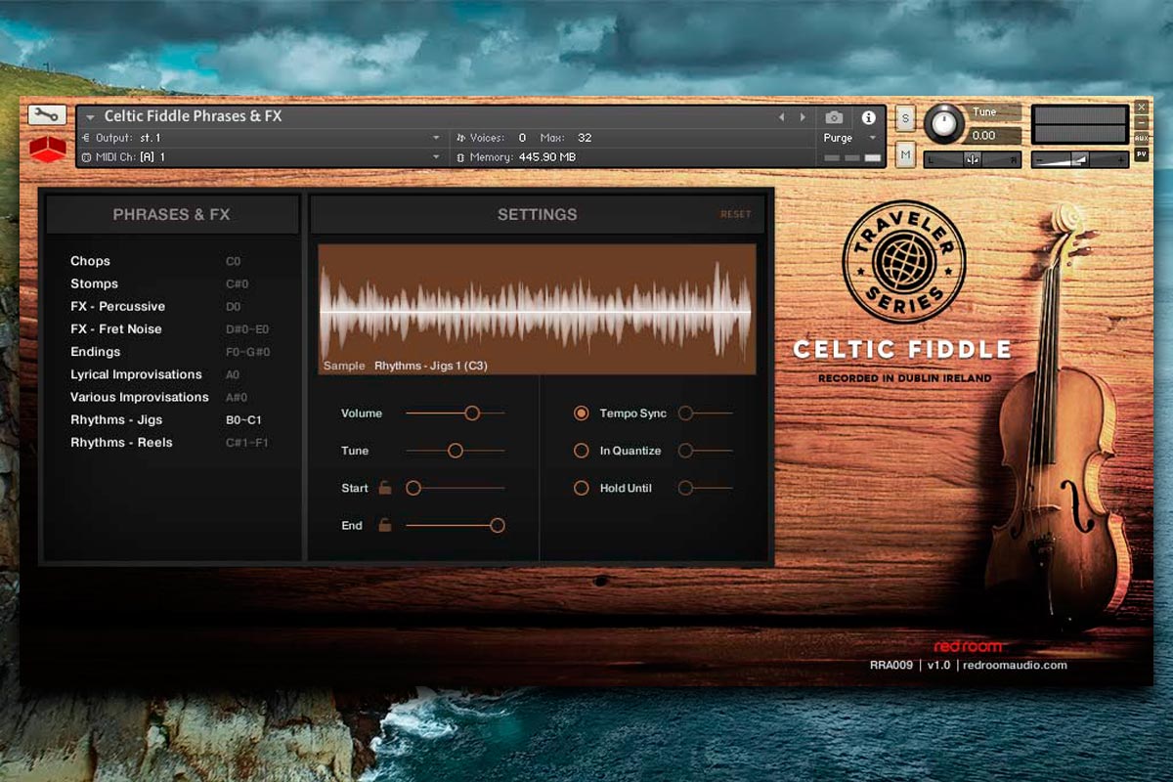Toggle the PV button in header
The width and height of the screenshot is (1173, 782).
tap(1141, 154)
